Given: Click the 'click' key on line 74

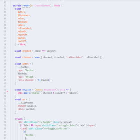Looking at the screenshot, I should pyautogui.click(x=20, y=109).
